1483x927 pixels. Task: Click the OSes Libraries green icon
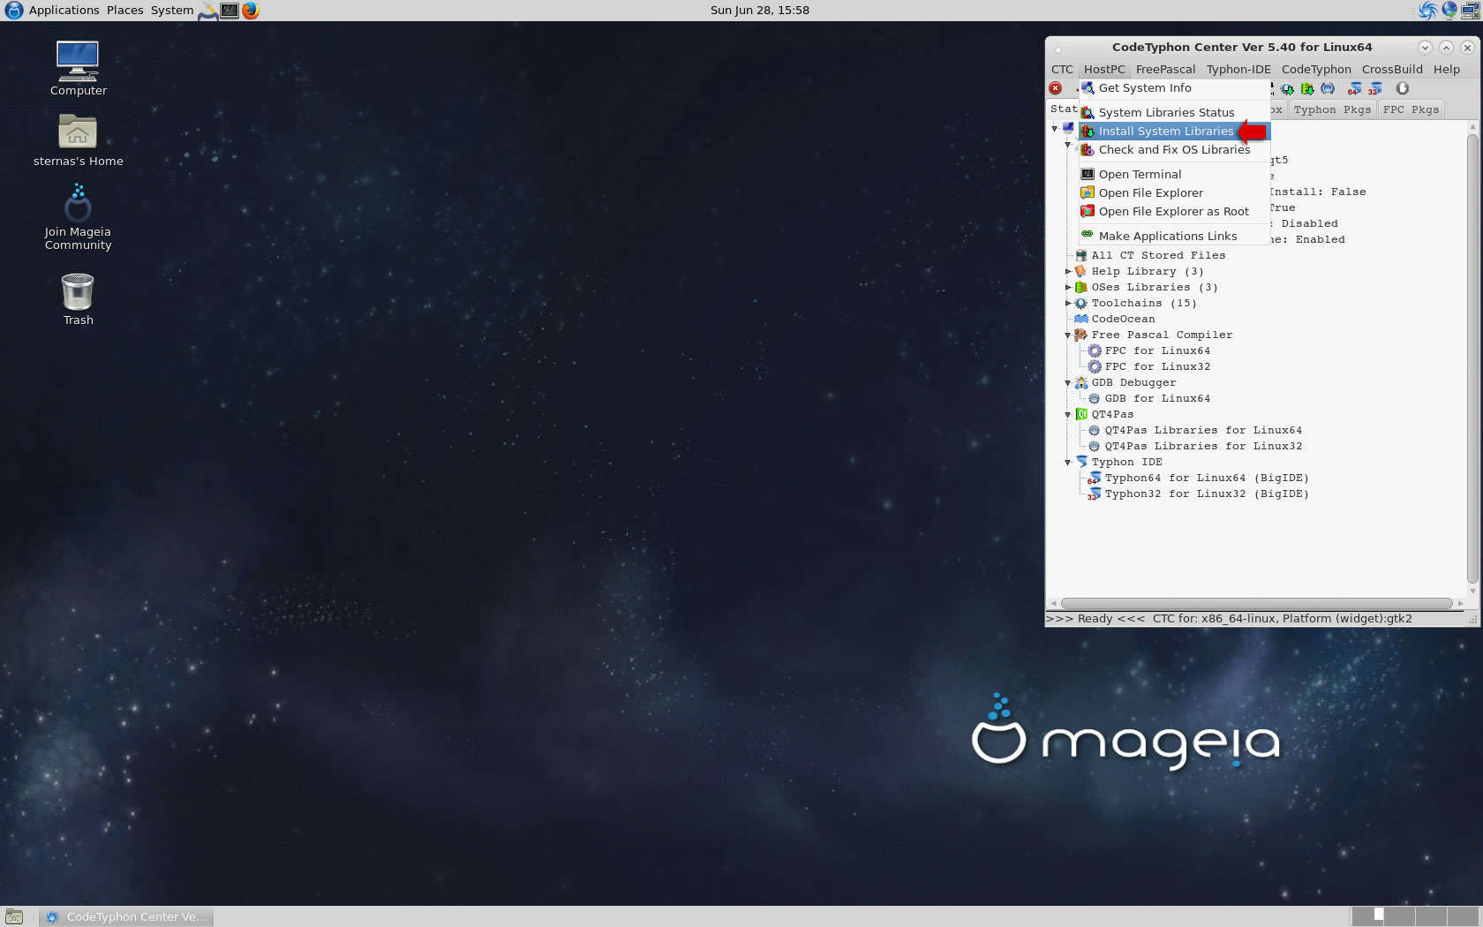(1081, 287)
